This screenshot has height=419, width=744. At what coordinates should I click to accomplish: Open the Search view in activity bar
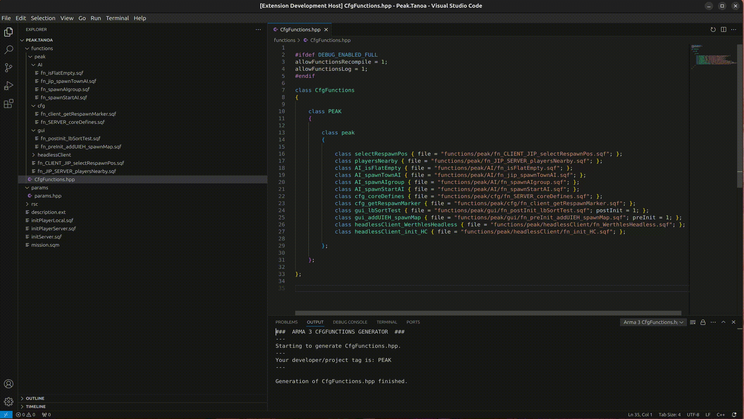click(9, 50)
